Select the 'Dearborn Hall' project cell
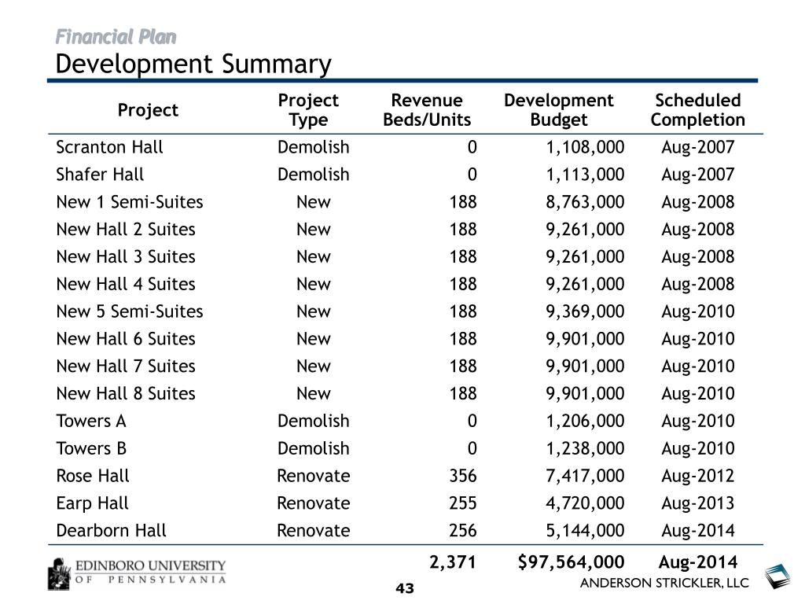The height and width of the screenshot is (604, 805). click(x=111, y=531)
